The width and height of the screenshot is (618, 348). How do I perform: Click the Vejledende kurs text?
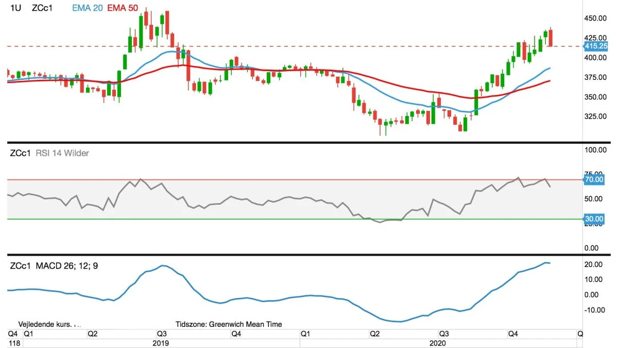(x=45, y=324)
